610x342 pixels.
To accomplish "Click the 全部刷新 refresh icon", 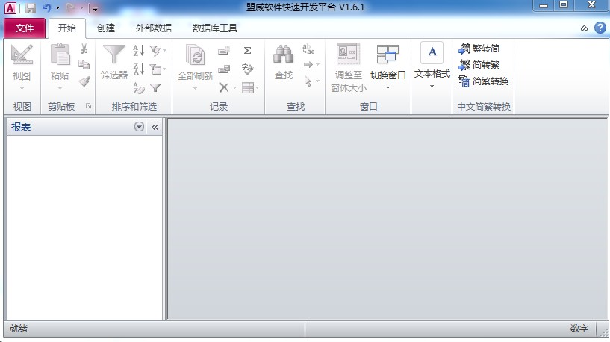I will 196,55.
